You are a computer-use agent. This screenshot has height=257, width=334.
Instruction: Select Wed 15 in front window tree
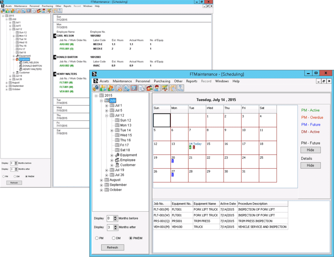coord(126,135)
